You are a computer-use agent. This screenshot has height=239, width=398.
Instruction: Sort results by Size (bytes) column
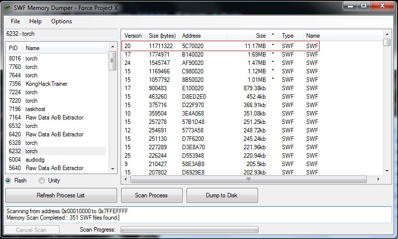[162, 36]
